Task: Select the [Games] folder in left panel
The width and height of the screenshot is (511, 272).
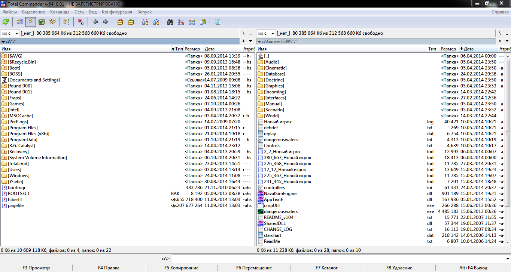Action: coord(16,104)
